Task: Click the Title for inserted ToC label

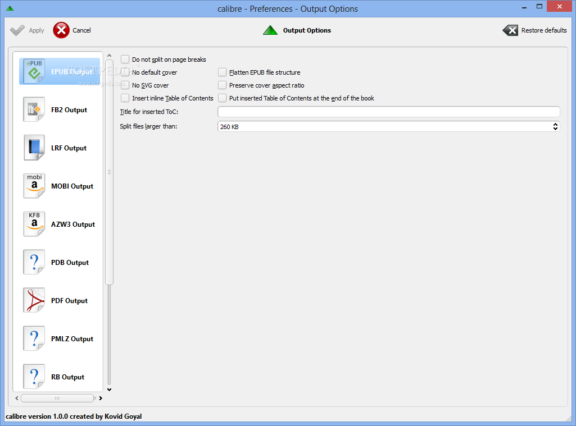Action: coord(149,112)
